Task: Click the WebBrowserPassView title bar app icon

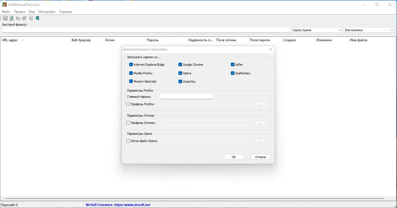Action: coord(4,4)
